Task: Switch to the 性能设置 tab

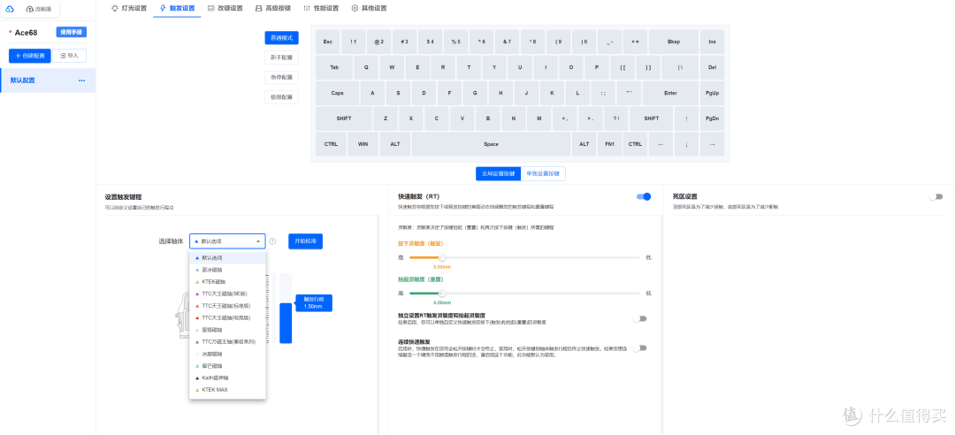Action: tap(321, 9)
